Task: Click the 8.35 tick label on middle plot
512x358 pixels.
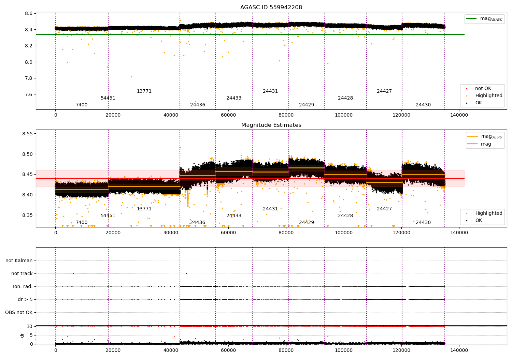Action: [27, 215]
